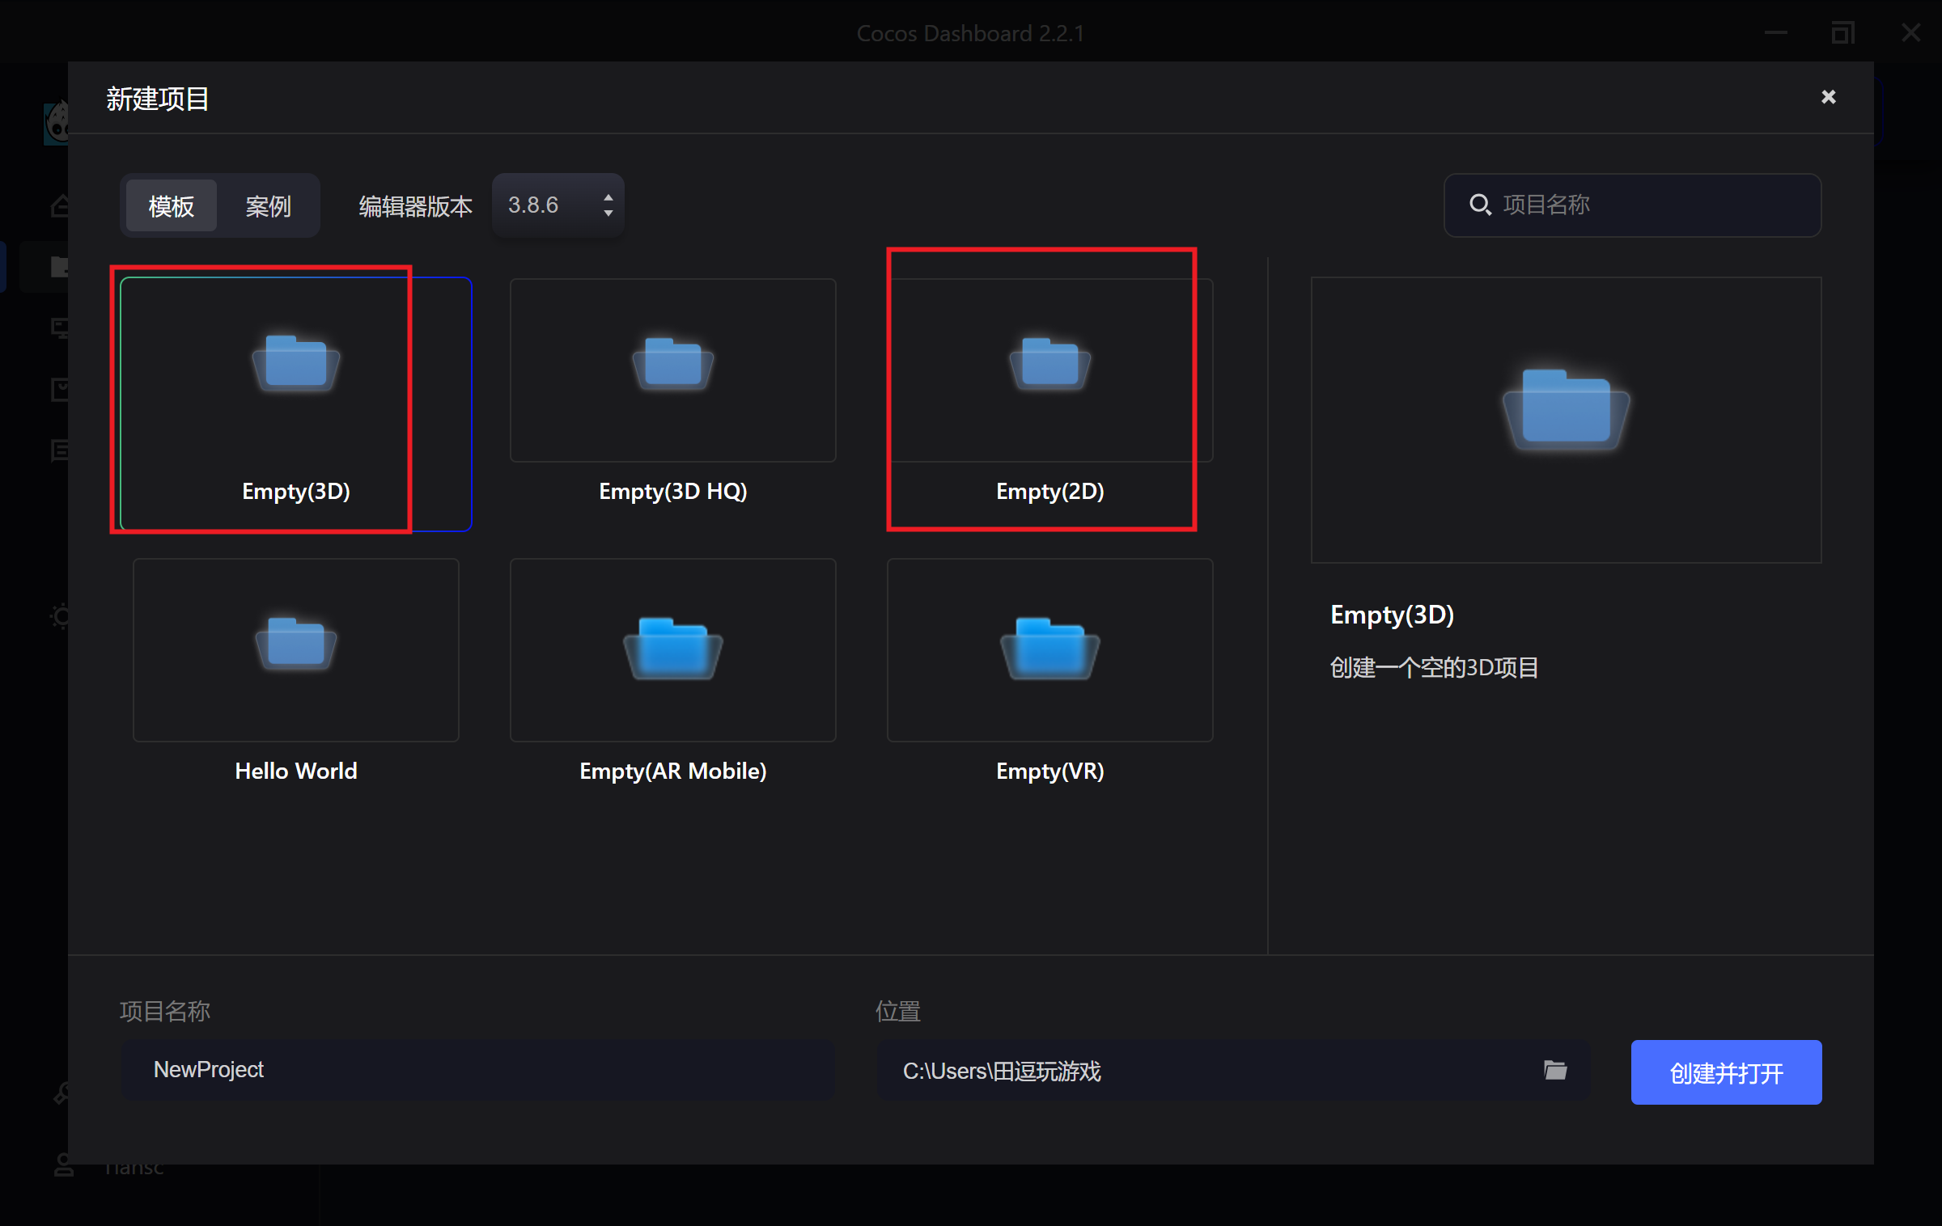Image resolution: width=1942 pixels, height=1226 pixels.
Task: Select the Empty(3D) template folder icon
Action: (x=295, y=363)
